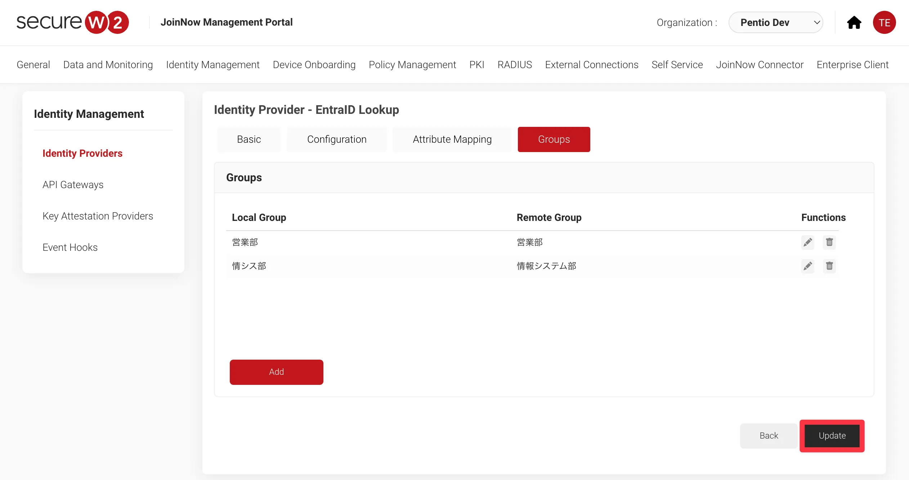Click the Local Group column header
This screenshot has height=480, width=909.
[x=259, y=217]
